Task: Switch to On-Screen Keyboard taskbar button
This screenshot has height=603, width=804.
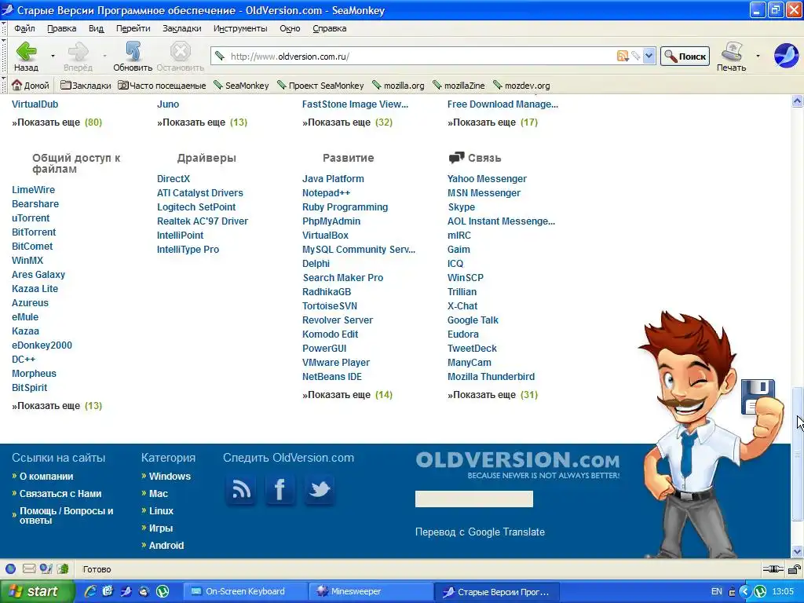Action: point(246,591)
